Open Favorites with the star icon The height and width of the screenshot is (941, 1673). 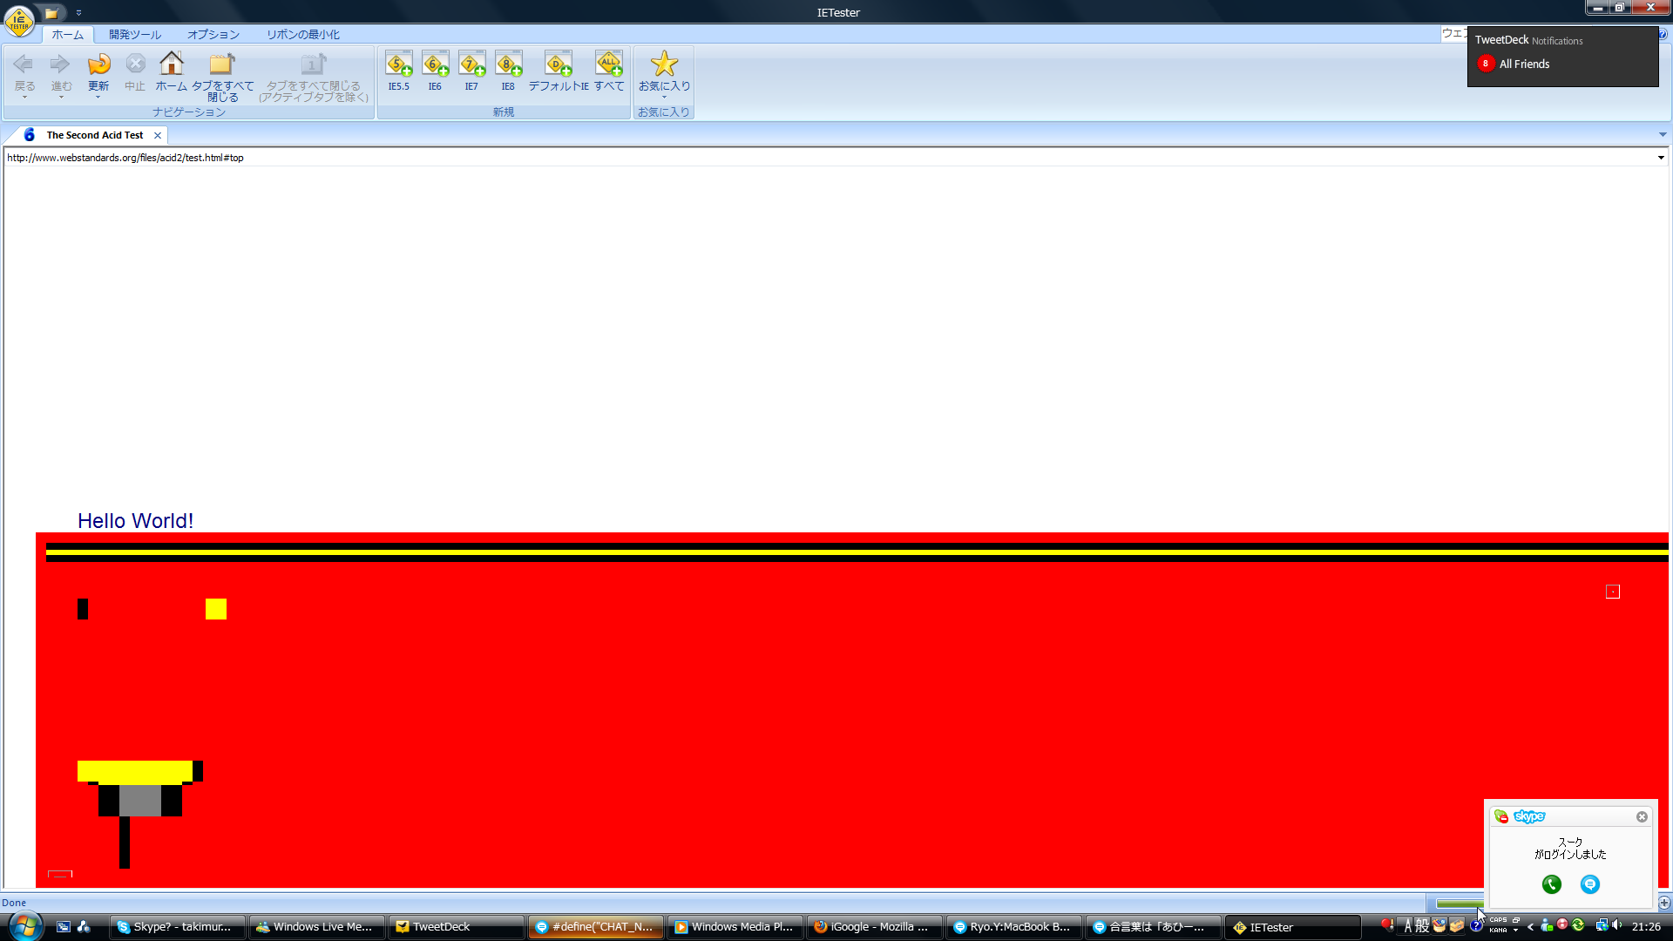[664, 64]
